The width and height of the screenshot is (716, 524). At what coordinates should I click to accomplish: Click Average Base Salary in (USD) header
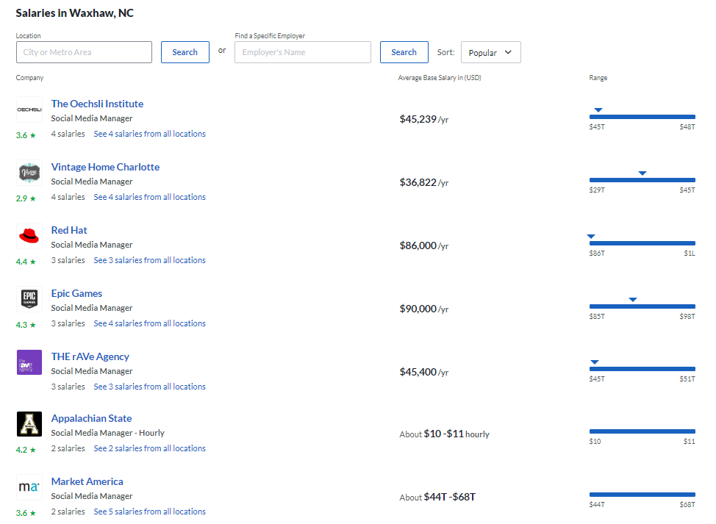440,78
